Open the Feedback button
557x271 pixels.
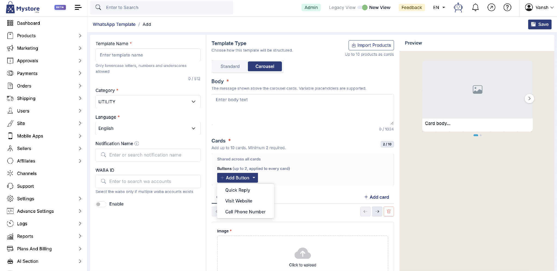click(411, 7)
